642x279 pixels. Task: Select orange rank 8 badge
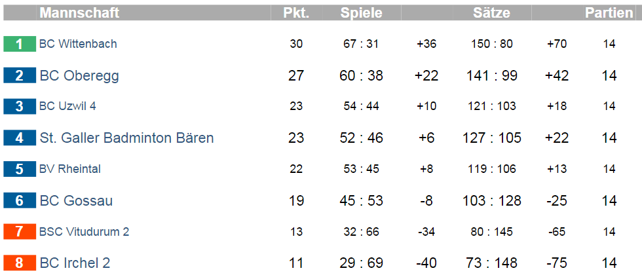coord(20,263)
